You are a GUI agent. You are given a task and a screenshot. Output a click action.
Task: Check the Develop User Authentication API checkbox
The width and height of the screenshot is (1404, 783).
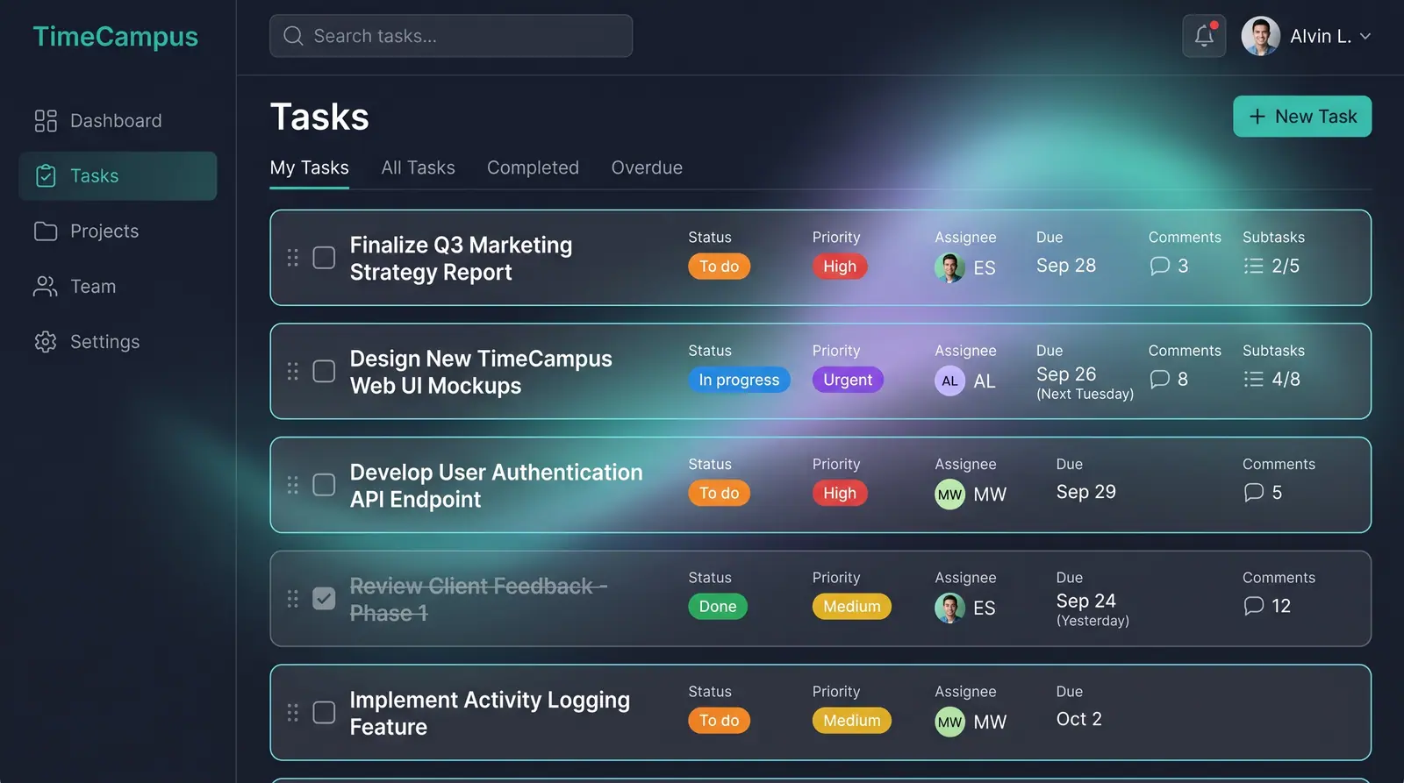point(324,485)
